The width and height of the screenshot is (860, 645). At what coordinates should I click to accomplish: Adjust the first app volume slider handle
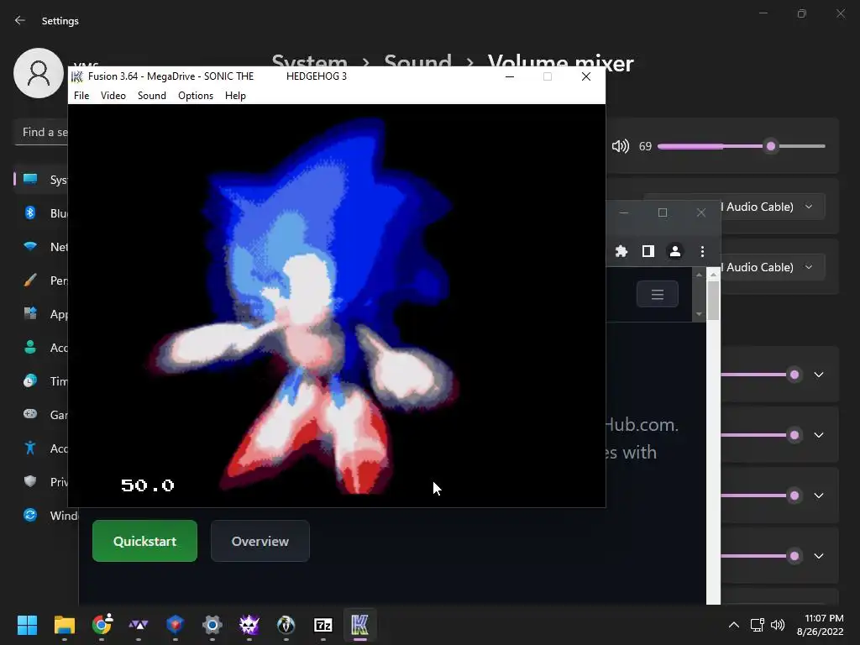click(x=794, y=375)
